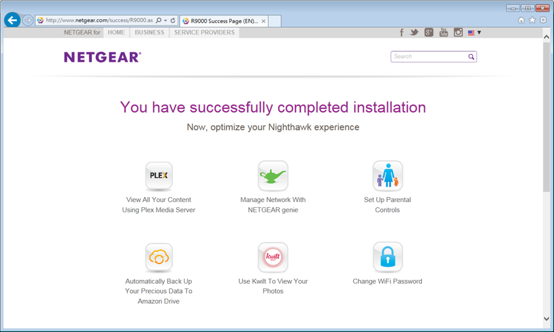Expand the address bar autocomplete dropdown arrow
The image size is (554, 332).
(x=166, y=21)
